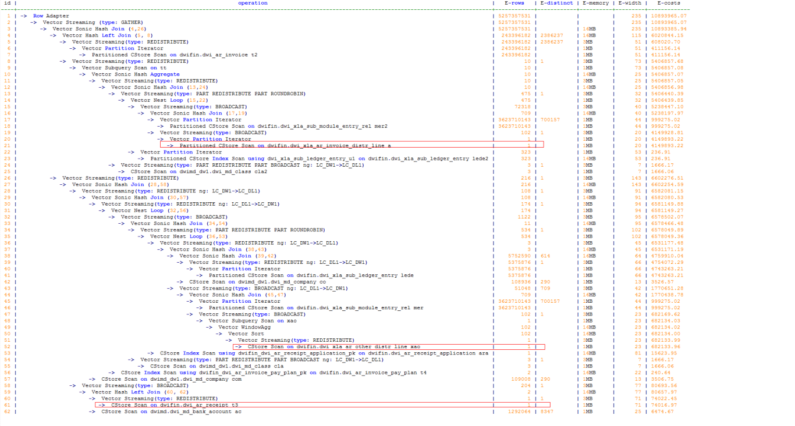Select CStore Scan on dwi_md_company com
The height and width of the screenshot is (426, 795).
click(x=171, y=379)
